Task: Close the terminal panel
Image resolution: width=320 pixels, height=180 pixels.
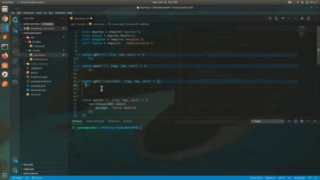Action: point(314,121)
